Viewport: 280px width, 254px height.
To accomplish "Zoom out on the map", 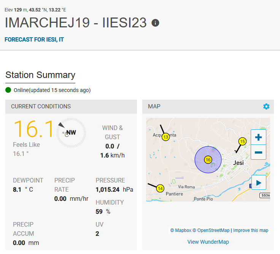I will point(258,152).
